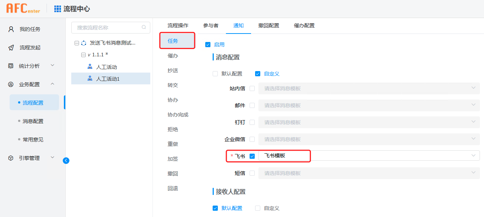Open the 流程中心 grid icon
The width and height of the screenshot is (484, 217).
click(x=58, y=9)
